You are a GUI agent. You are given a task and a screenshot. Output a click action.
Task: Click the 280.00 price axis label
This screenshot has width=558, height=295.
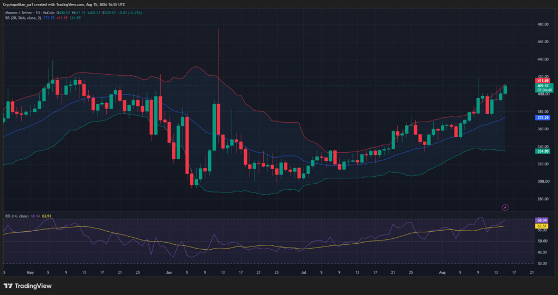(543, 199)
